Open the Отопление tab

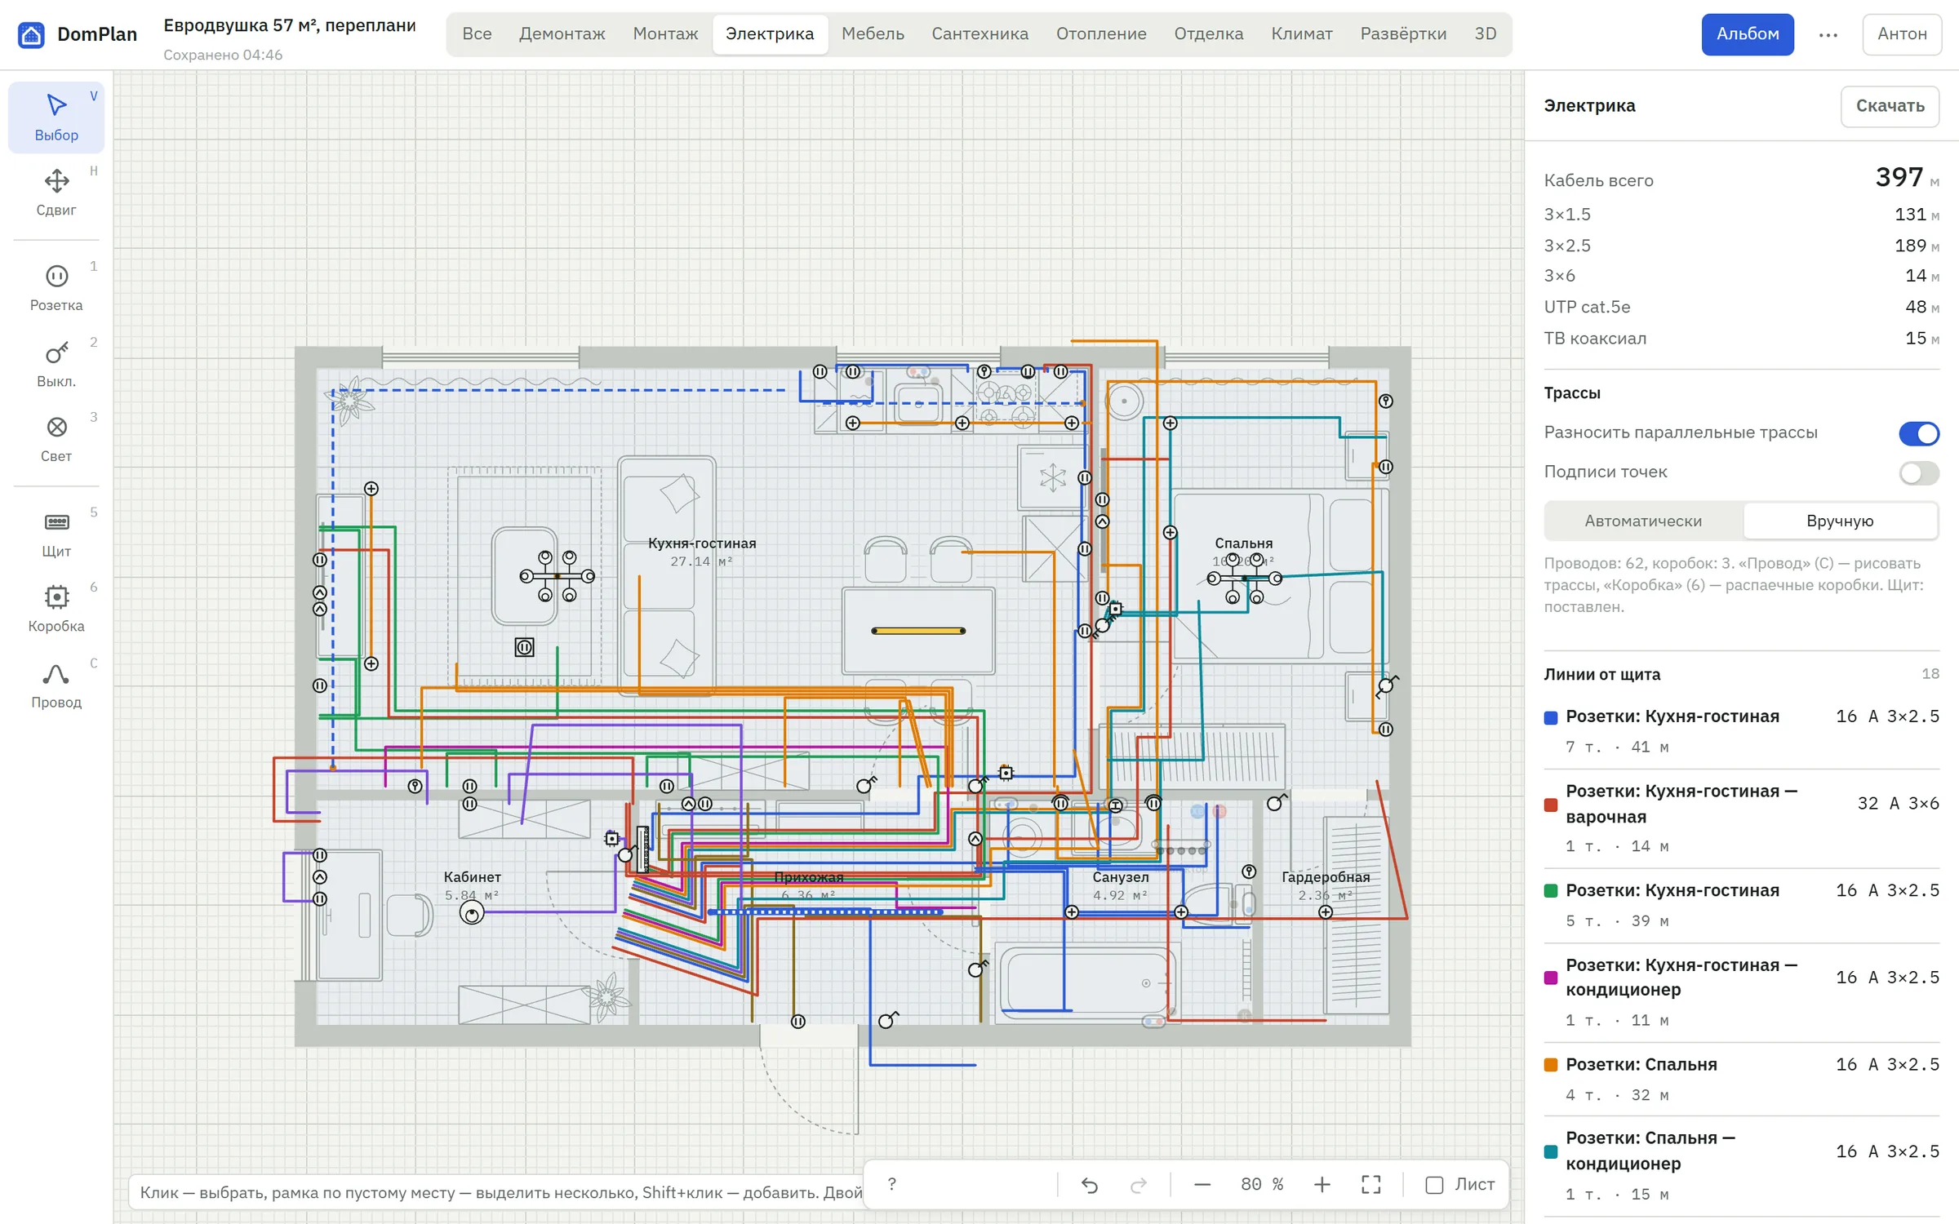1101,34
